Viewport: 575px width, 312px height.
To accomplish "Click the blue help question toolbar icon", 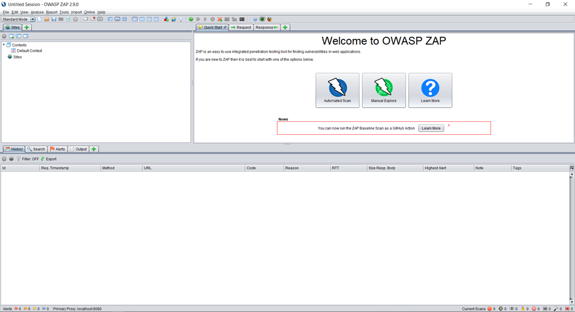I will point(255,19).
